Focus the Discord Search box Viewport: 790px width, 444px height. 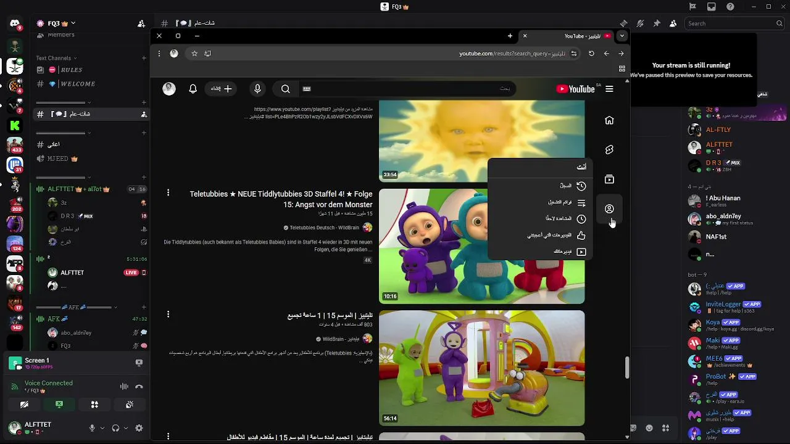tap(735, 23)
